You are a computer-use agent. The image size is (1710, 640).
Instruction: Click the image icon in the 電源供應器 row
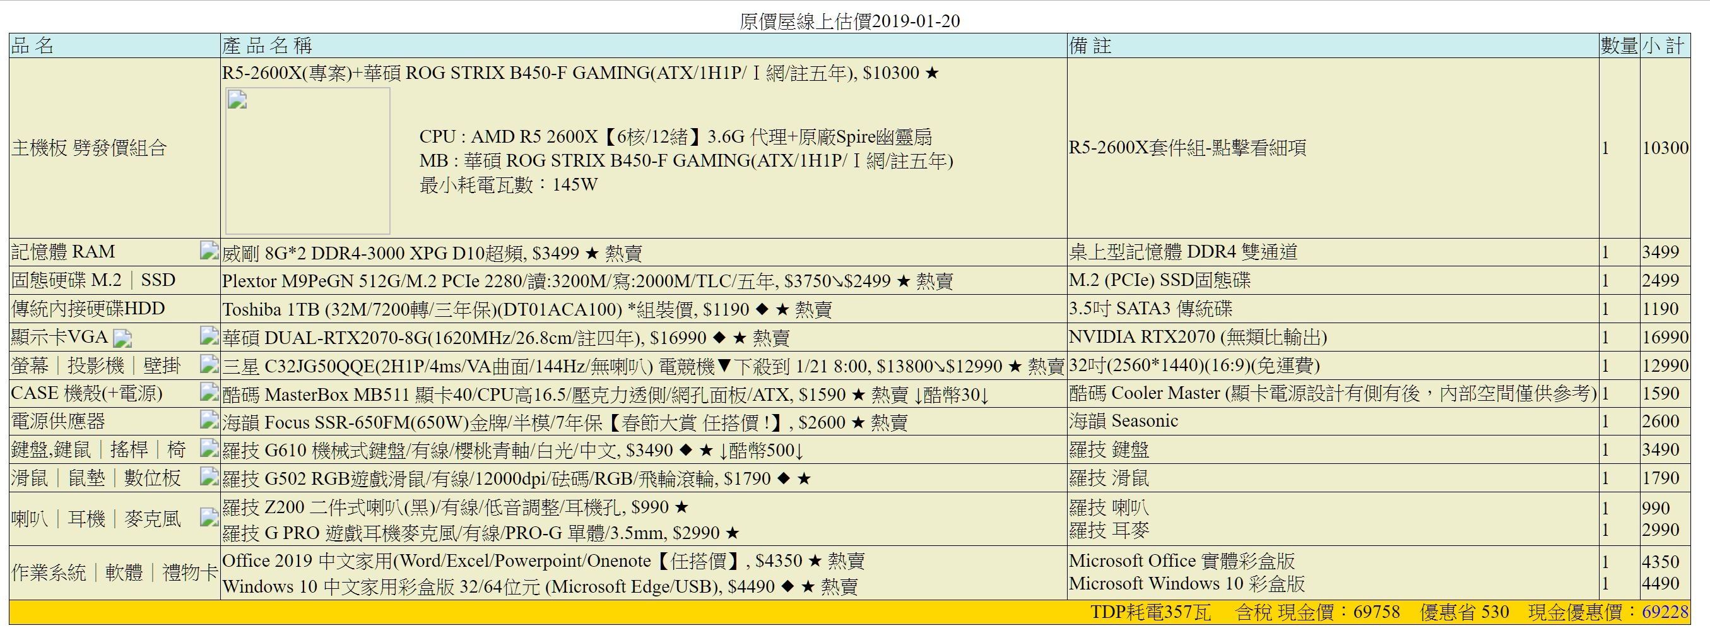(209, 420)
